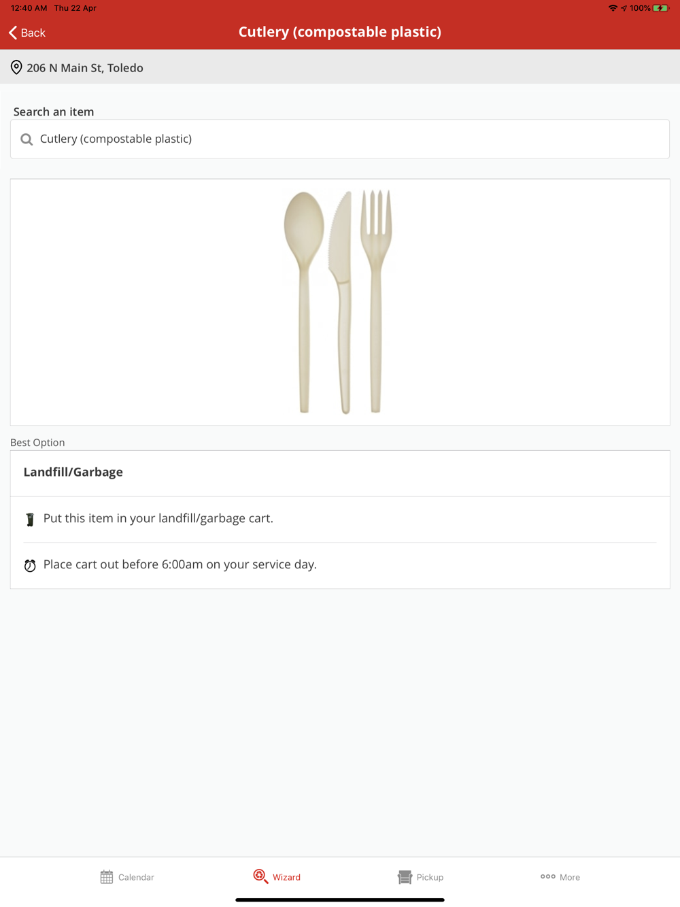Click the battery indicator in status bar
680x907 pixels.
(x=660, y=8)
